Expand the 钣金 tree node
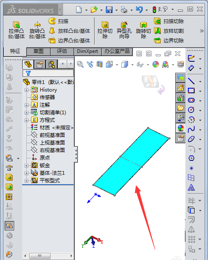 click(26, 165)
